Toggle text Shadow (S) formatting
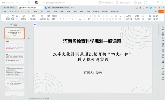 (x=72, y=19)
